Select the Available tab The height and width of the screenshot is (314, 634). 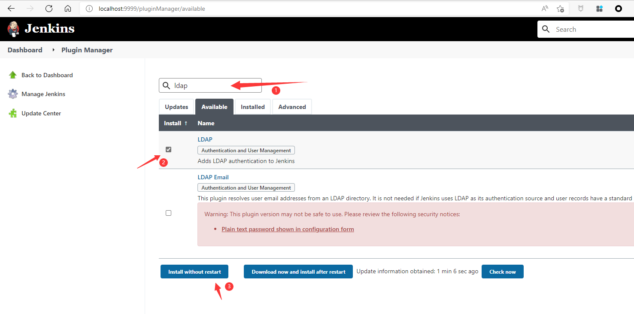click(214, 107)
